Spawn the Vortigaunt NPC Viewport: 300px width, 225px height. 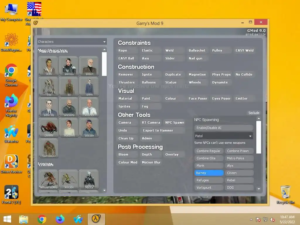pyautogui.click(x=209, y=187)
